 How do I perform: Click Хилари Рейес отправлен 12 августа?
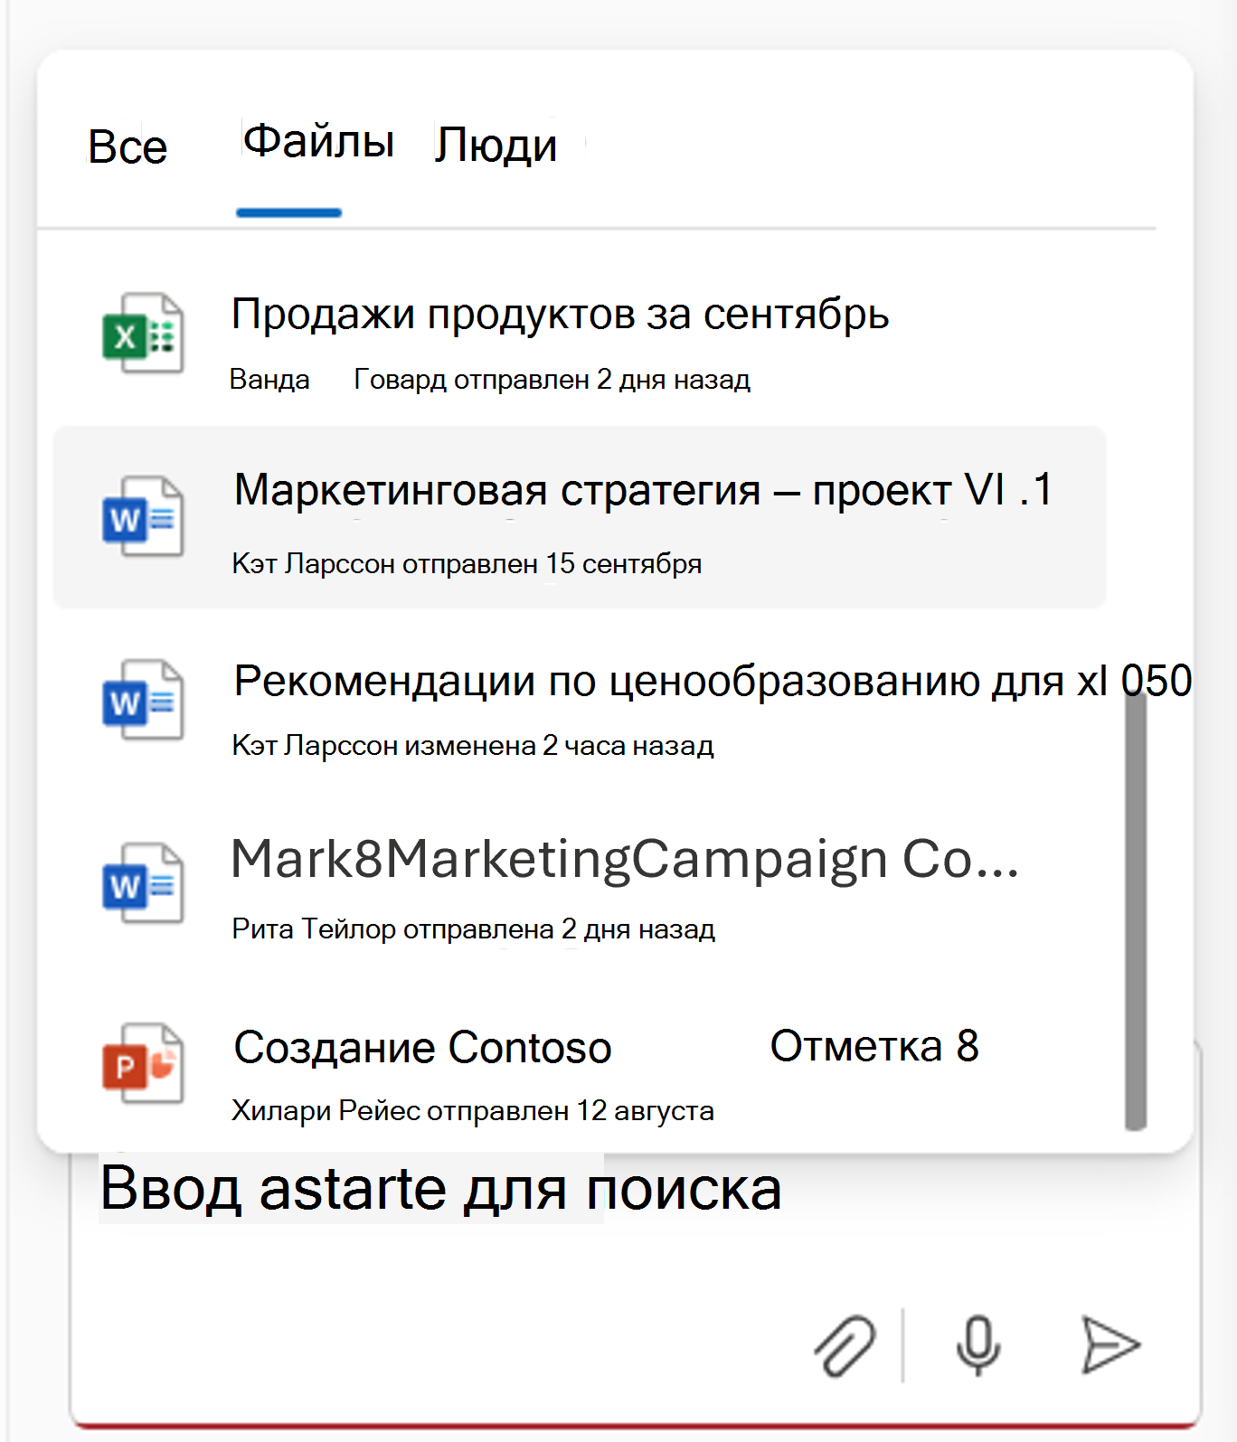[473, 1110]
